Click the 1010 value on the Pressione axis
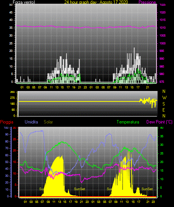 pos(162,28)
